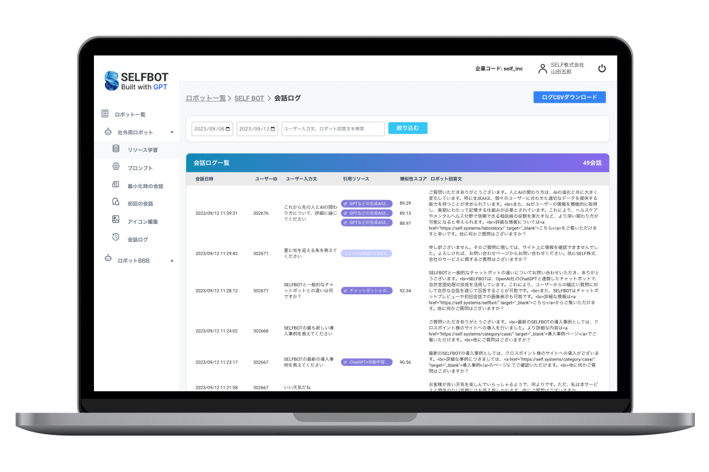709x472 pixels.
Task: Click the リソース学習 database icon
Action: coord(116,149)
